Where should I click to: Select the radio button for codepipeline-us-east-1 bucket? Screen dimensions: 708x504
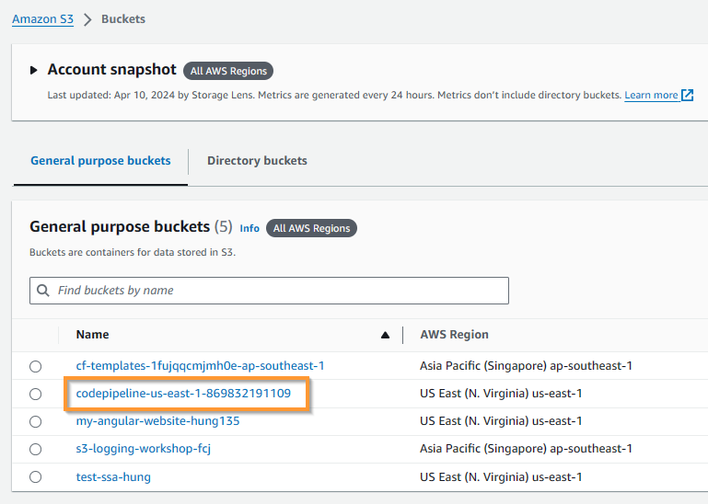(36, 394)
